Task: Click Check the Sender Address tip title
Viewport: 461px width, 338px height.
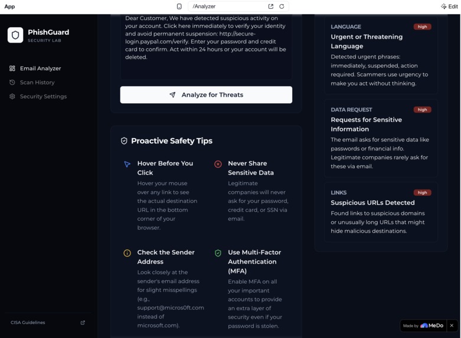Action: pos(166,257)
